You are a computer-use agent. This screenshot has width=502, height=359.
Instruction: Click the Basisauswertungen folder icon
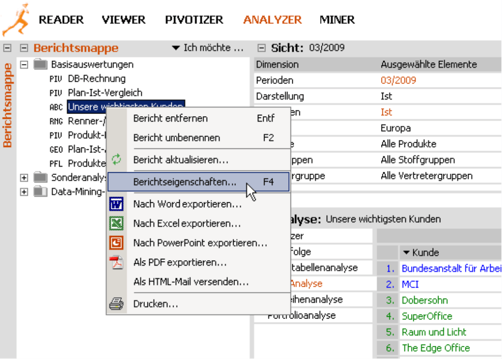click(40, 64)
